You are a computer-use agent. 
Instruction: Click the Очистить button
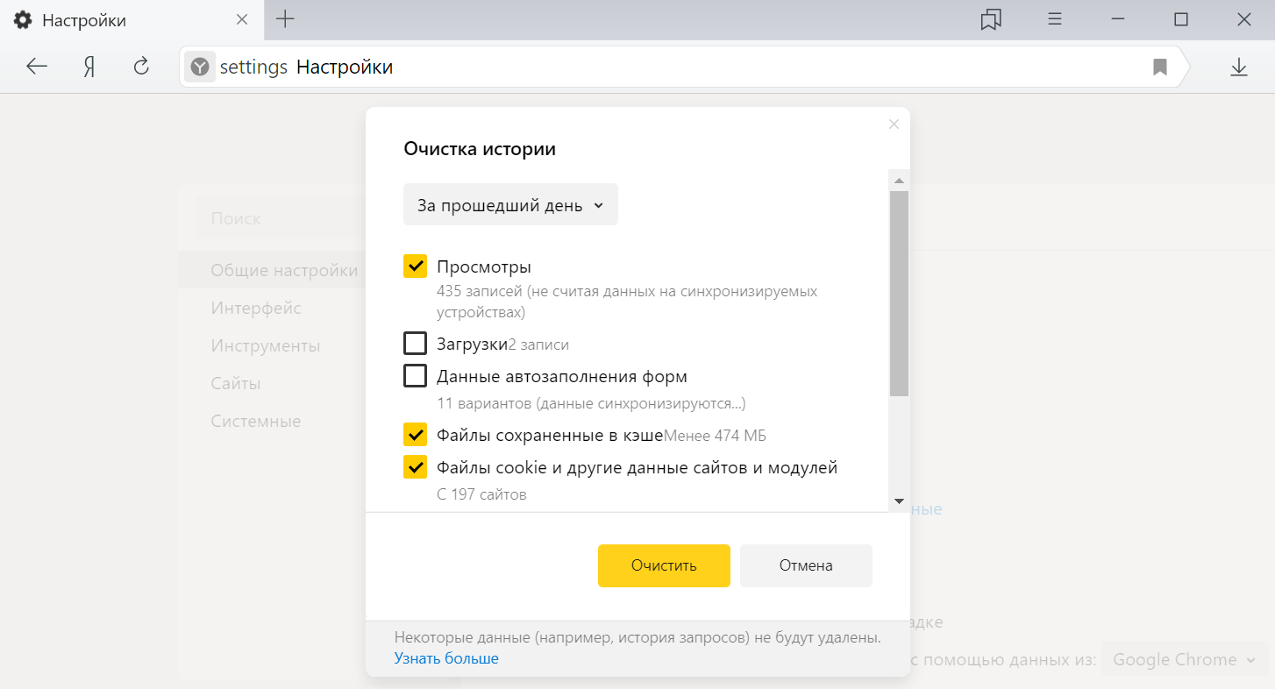point(664,565)
